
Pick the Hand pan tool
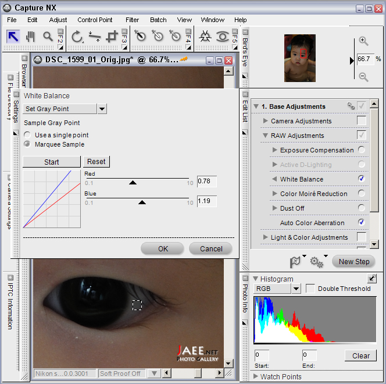(x=30, y=37)
